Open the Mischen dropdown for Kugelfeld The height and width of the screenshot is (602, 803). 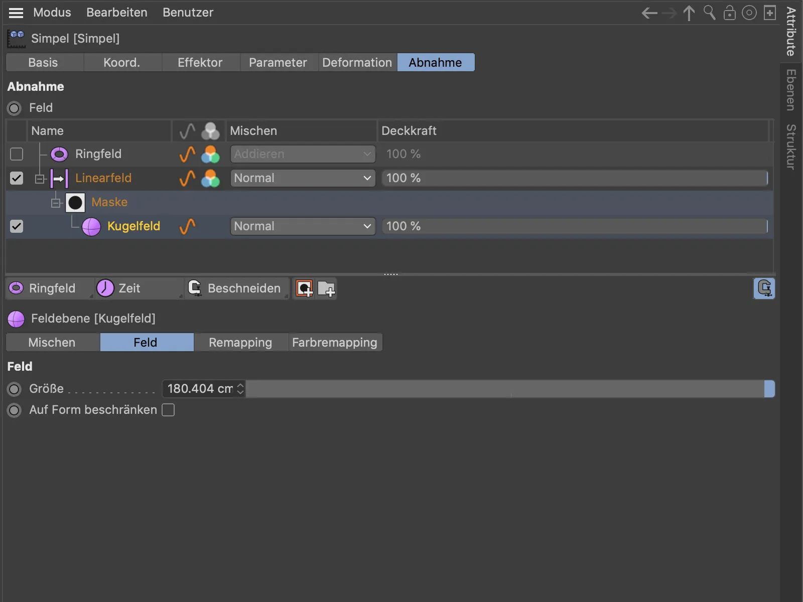tap(302, 226)
